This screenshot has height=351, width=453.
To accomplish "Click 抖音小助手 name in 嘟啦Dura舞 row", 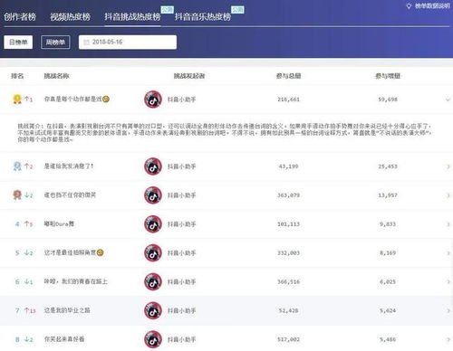I will tap(182, 224).
